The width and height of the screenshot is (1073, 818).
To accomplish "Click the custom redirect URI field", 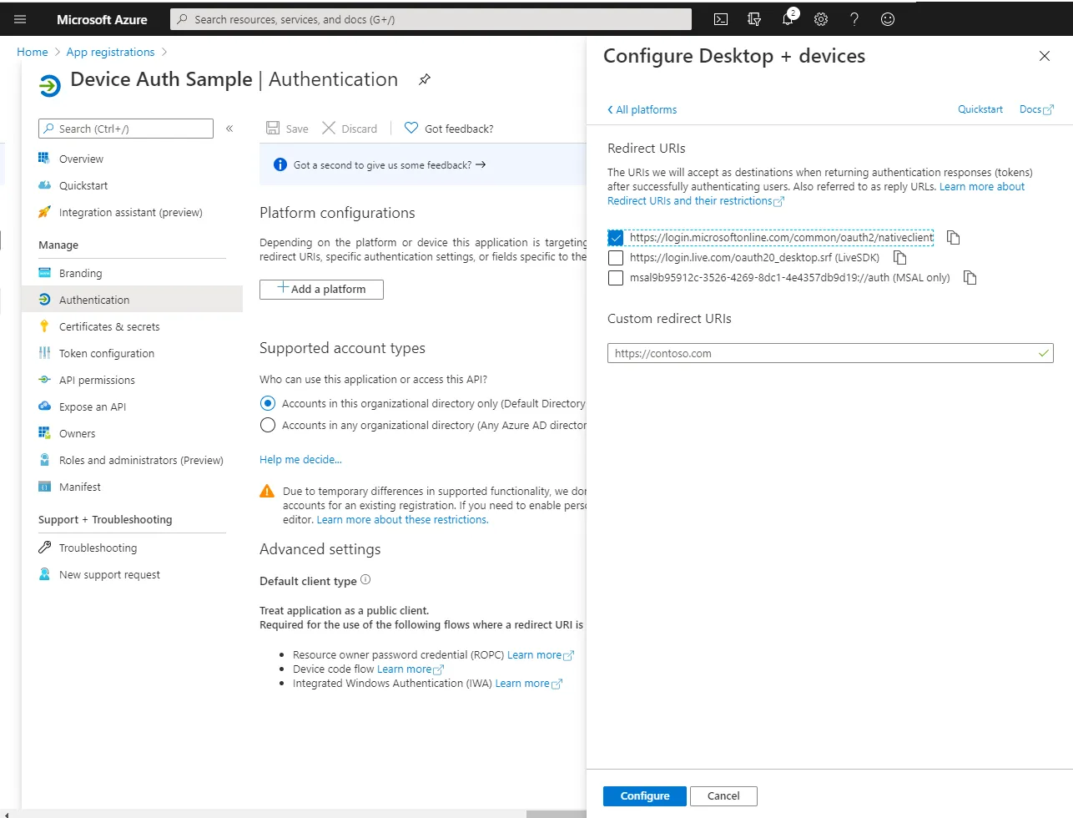I will click(822, 353).
